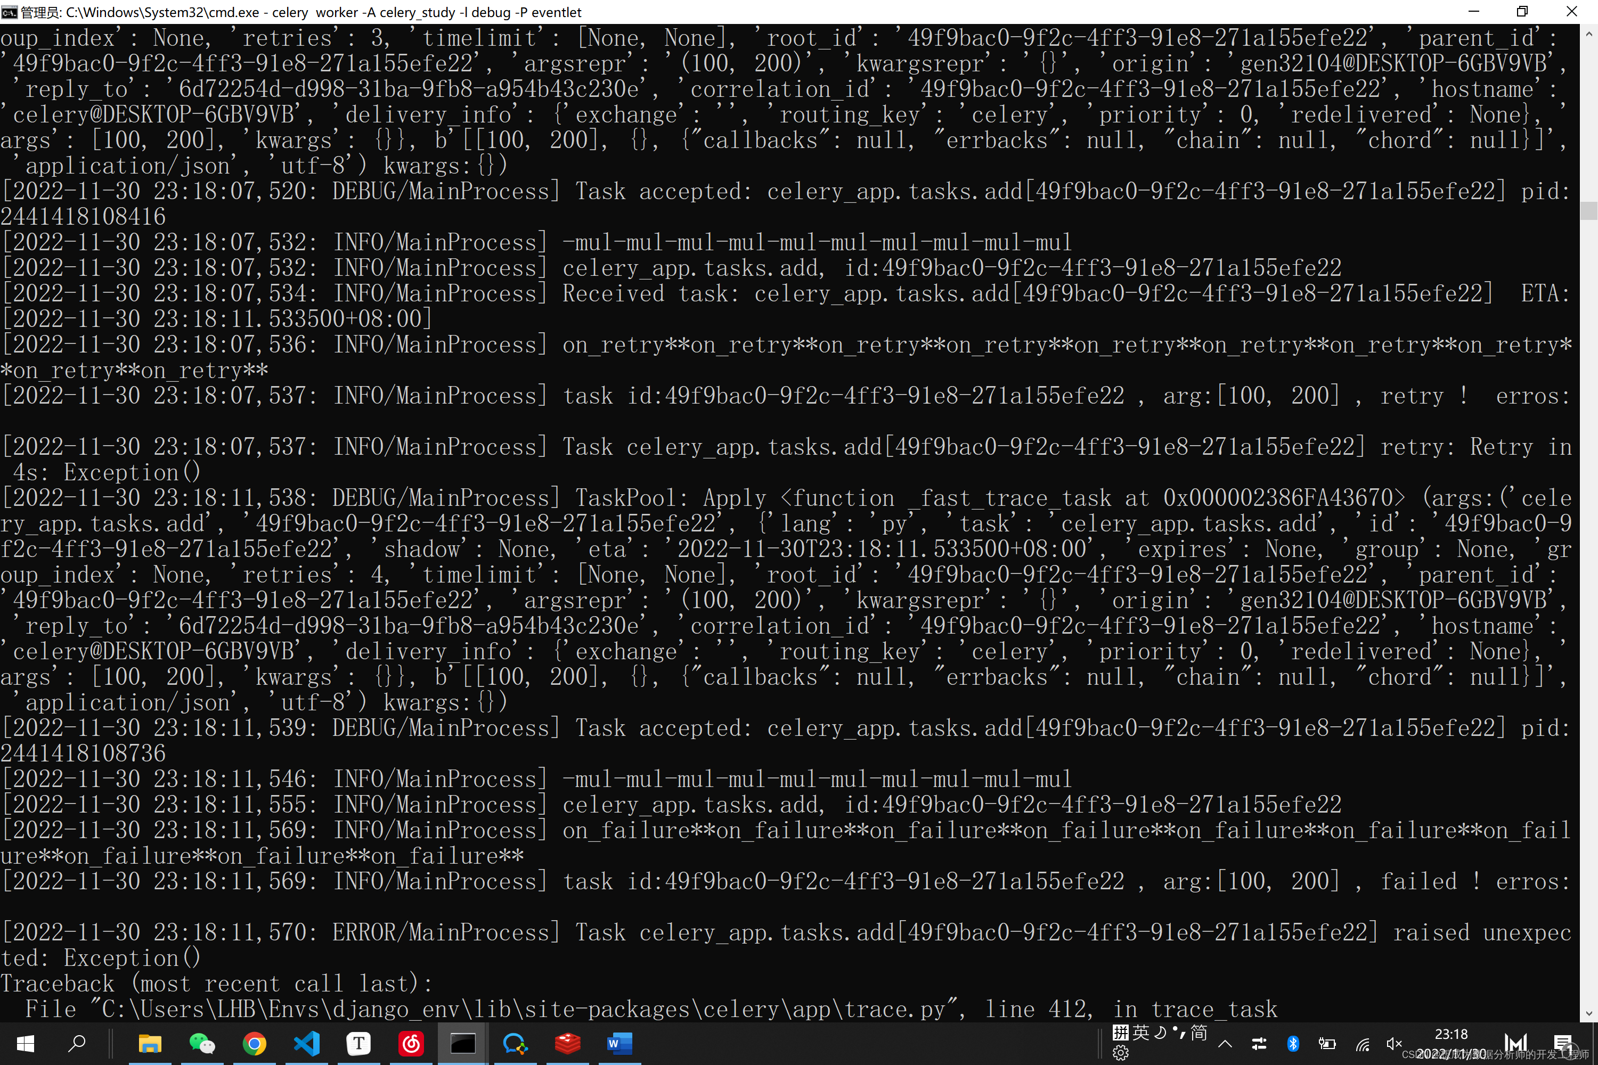Open the clock showing 23:18
This screenshot has width=1598, height=1065.
[1451, 1034]
